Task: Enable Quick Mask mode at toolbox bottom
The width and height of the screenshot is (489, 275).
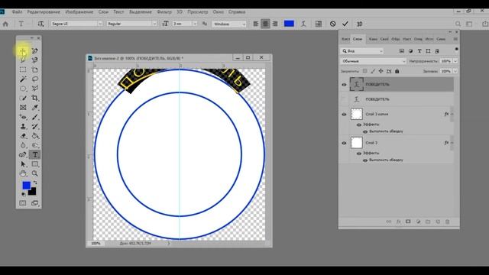Action: point(23,203)
